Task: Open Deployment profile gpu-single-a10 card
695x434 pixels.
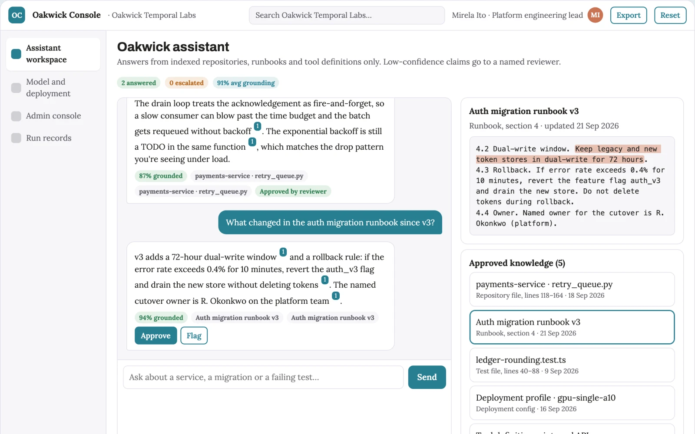Action: click(x=572, y=403)
